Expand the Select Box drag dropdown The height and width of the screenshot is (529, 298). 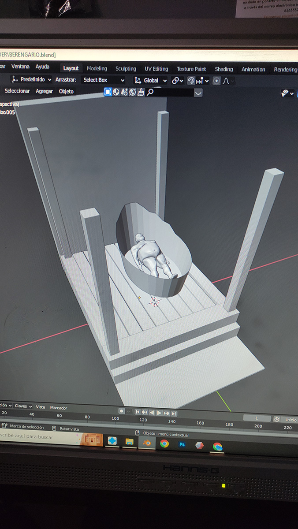(104, 80)
